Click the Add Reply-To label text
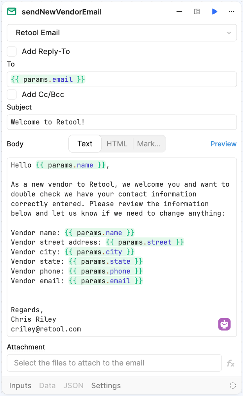Viewport: 243px width, 396px height. click(x=46, y=52)
